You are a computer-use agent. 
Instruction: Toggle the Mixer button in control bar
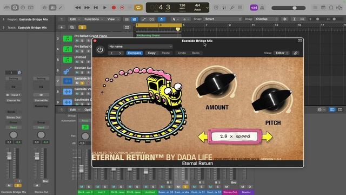click(52, 8)
